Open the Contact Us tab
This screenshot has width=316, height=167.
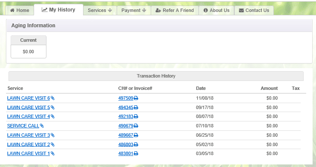254,10
